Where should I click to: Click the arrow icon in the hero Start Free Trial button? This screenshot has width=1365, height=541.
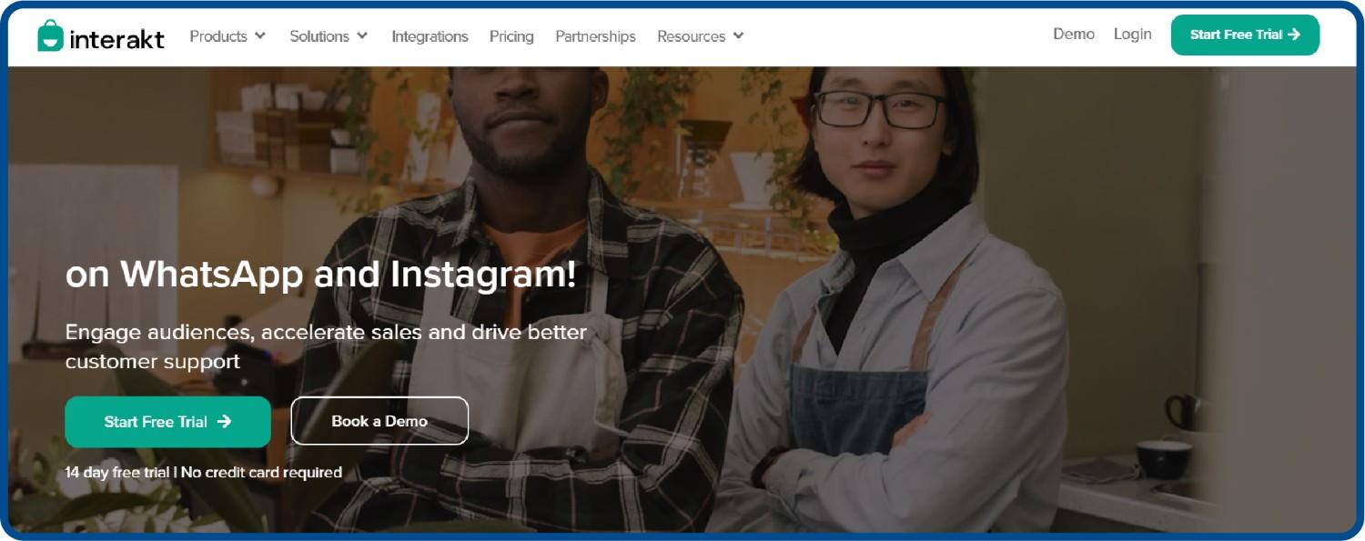click(x=224, y=422)
